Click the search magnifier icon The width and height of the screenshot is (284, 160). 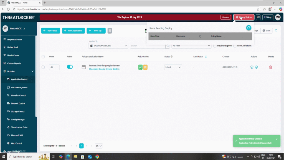pos(168,46)
